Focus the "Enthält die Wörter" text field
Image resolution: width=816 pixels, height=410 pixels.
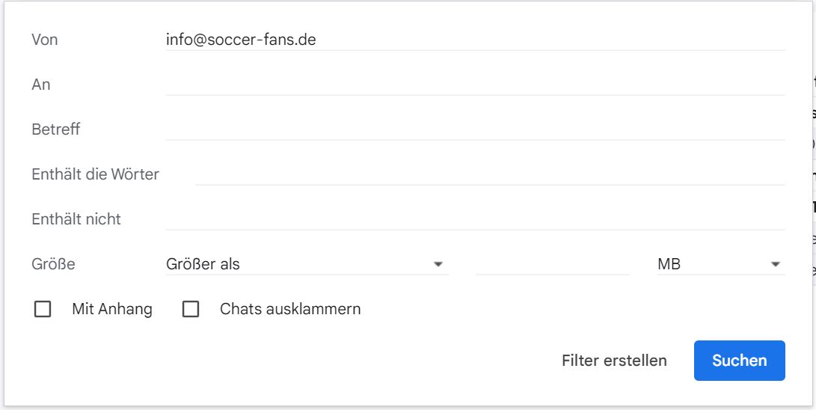tap(490, 174)
